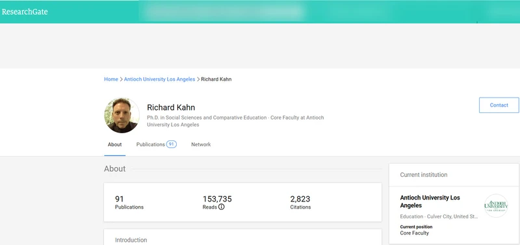This screenshot has width=520, height=245.
Task: View Richard Kahn's profile photo
Action: point(122,116)
